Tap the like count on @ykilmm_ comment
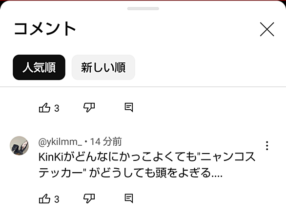Image resolution: width=286 pixels, height=215 pixels. [57, 199]
